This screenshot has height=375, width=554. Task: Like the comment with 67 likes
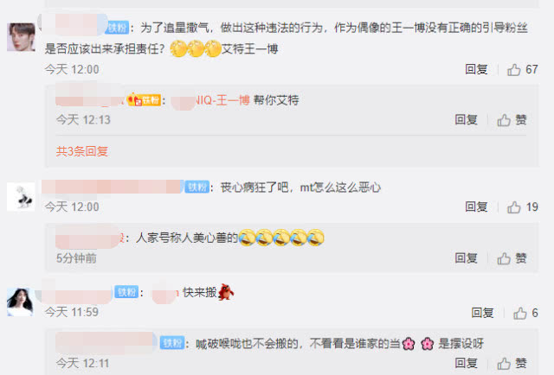(522, 69)
